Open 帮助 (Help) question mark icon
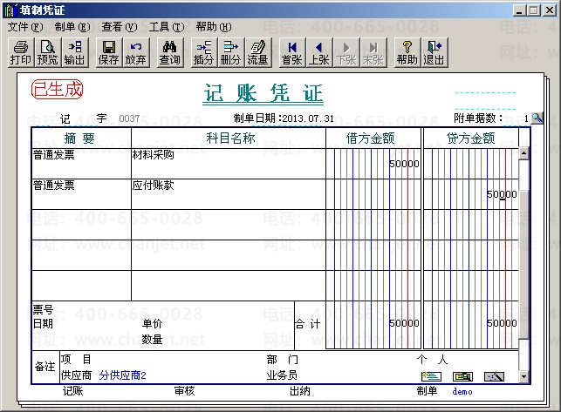561x412 pixels. click(x=407, y=53)
